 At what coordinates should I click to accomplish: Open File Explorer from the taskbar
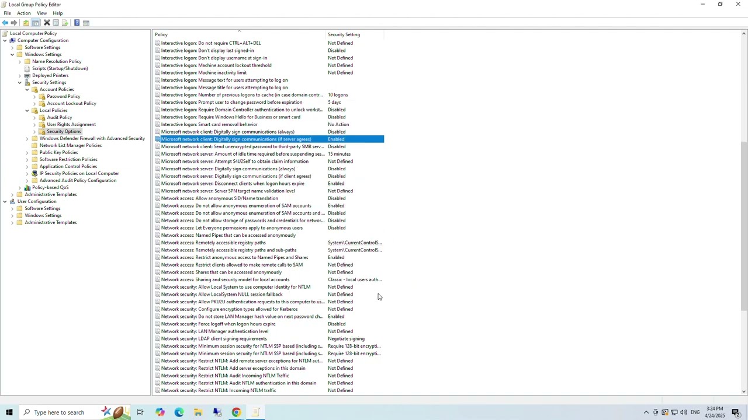(x=198, y=412)
